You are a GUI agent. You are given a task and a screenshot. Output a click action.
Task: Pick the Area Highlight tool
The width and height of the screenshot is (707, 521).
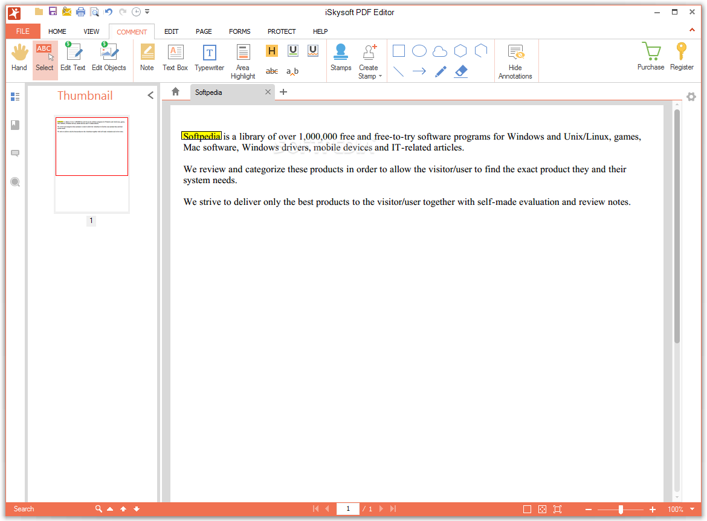click(243, 62)
